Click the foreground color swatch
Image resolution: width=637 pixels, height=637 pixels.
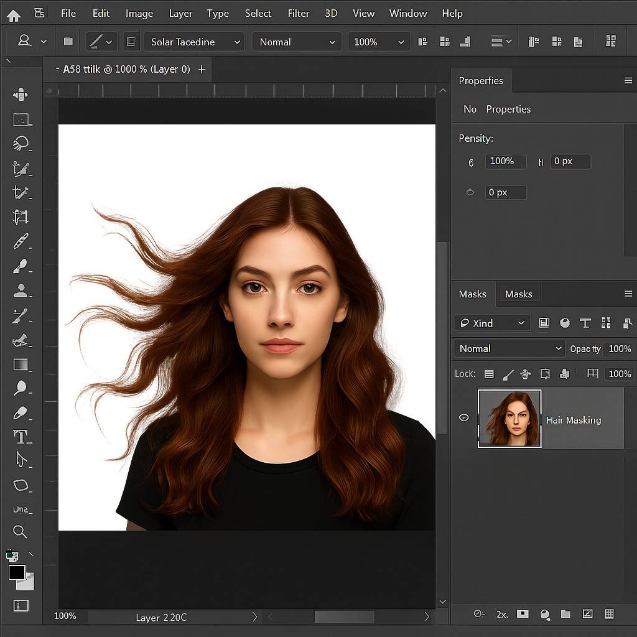[x=17, y=572]
